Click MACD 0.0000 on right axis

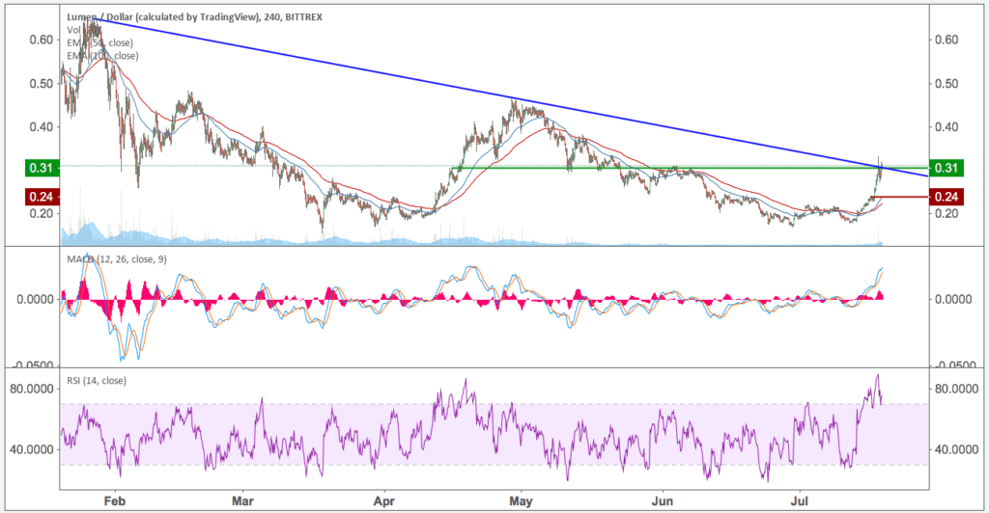tap(953, 299)
